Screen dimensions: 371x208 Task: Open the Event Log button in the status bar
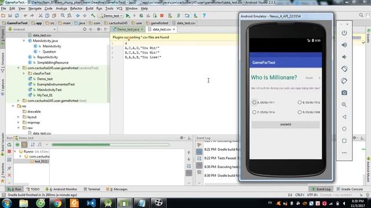click(x=321, y=189)
